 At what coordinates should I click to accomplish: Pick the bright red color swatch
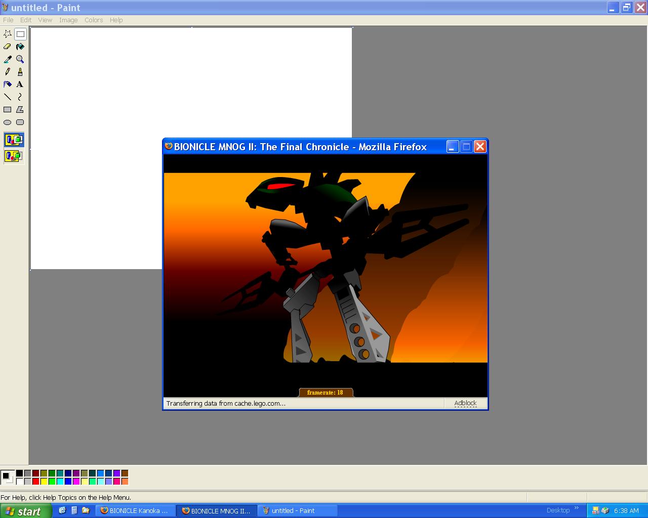pyautogui.click(x=35, y=482)
